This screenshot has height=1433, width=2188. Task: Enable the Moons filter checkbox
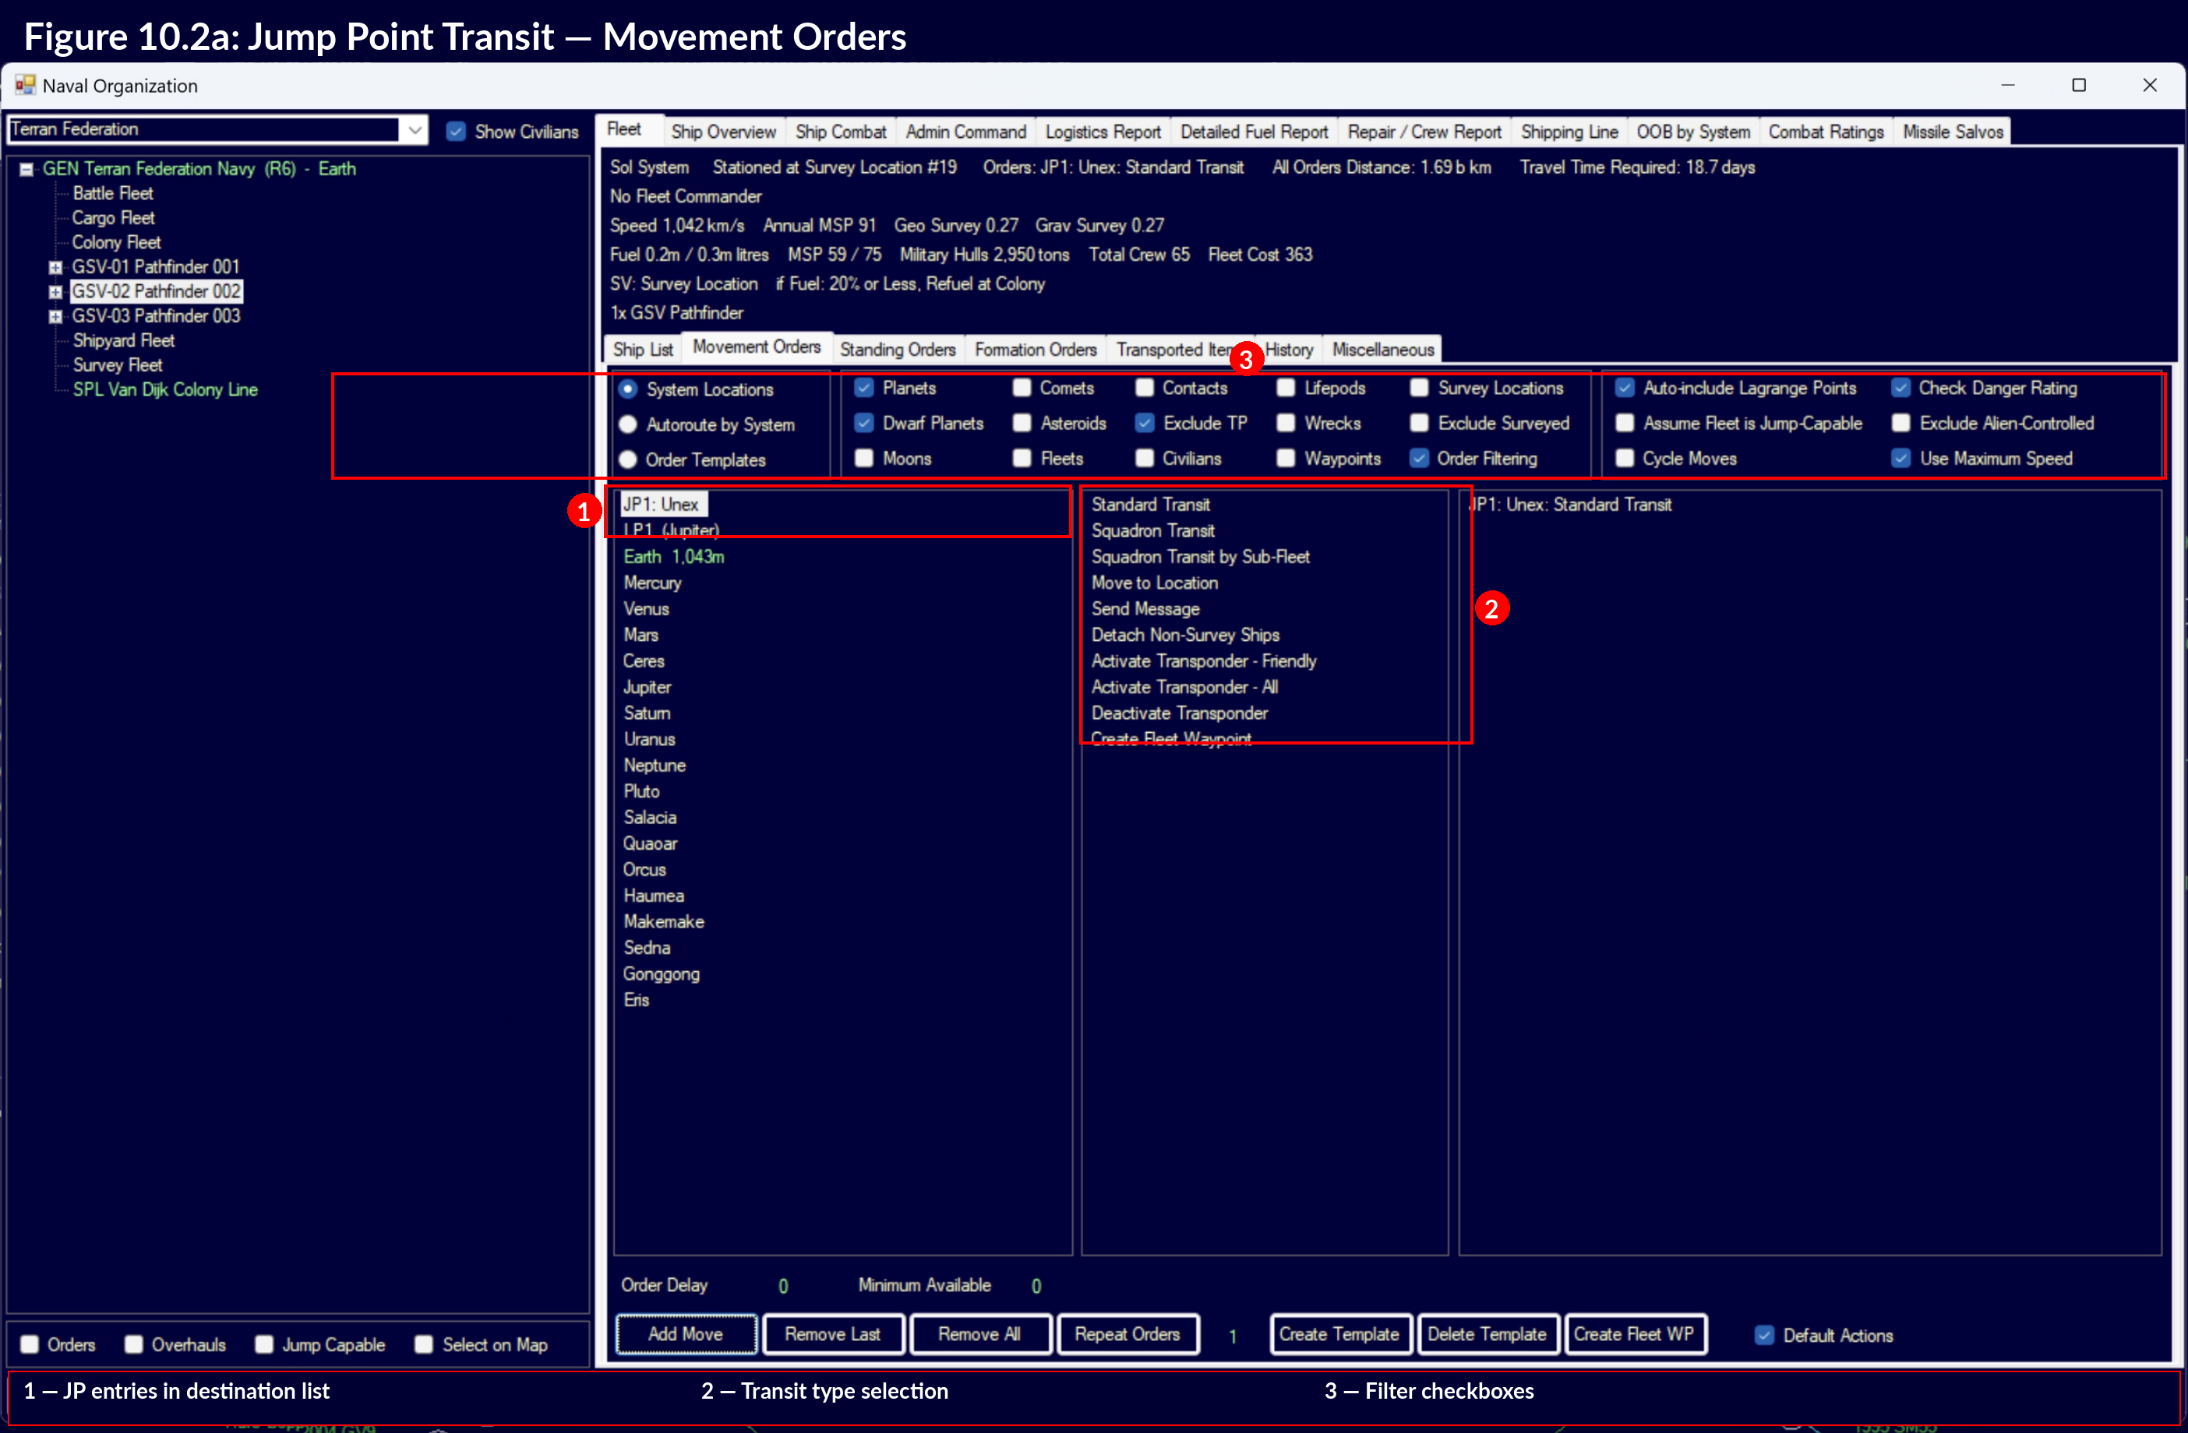(x=863, y=459)
